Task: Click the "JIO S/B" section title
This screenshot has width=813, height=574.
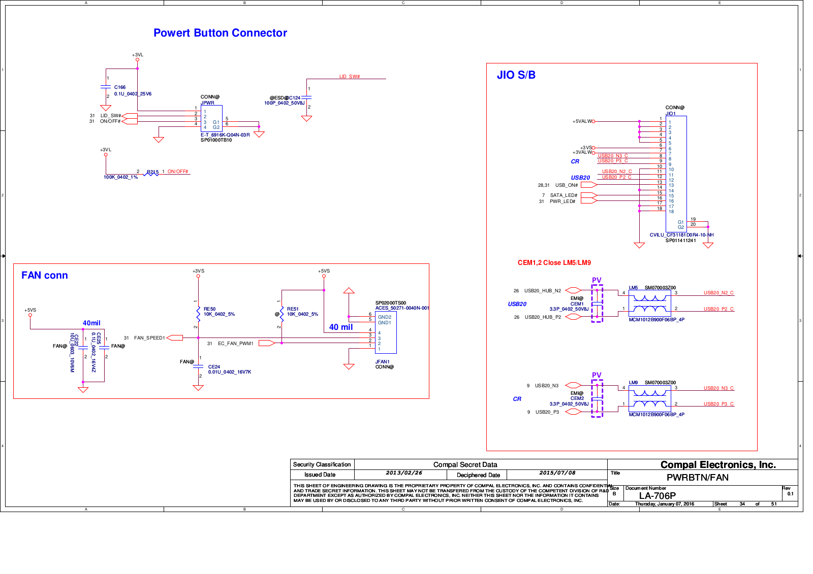Action: point(516,75)
